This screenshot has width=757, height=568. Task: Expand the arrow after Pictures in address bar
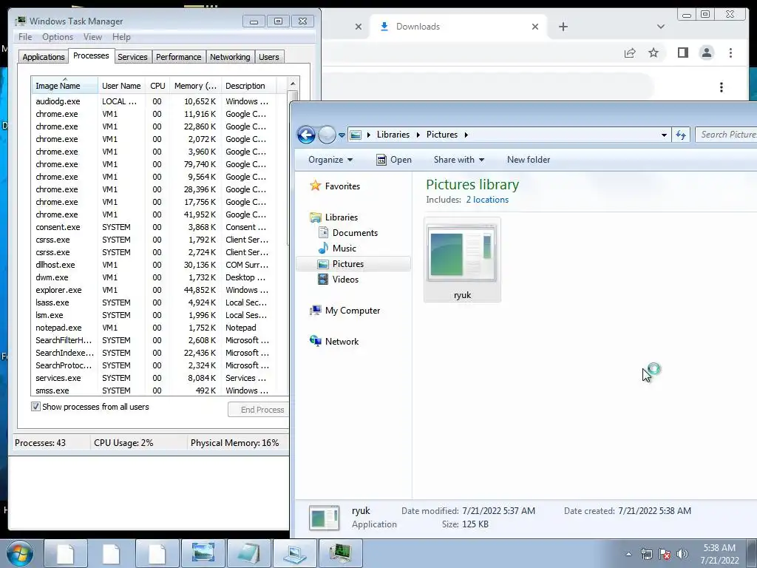tap(466, 135)
